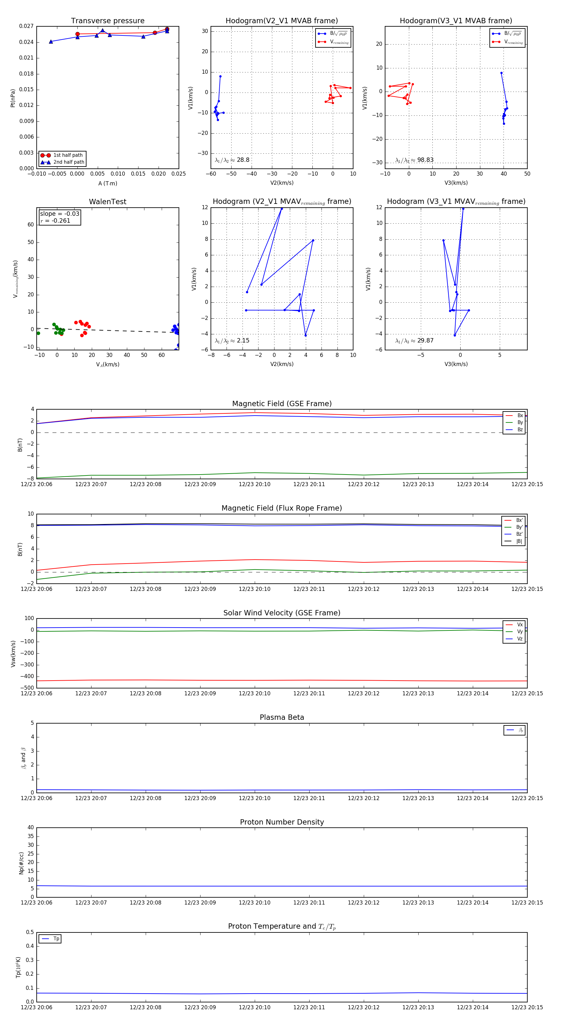
Task: Click the "1st half path" legend entry
Action: coord(62,155)
